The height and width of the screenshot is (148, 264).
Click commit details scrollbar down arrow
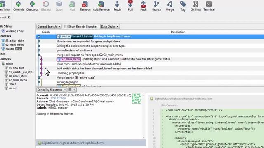click(x=144, y=137)
